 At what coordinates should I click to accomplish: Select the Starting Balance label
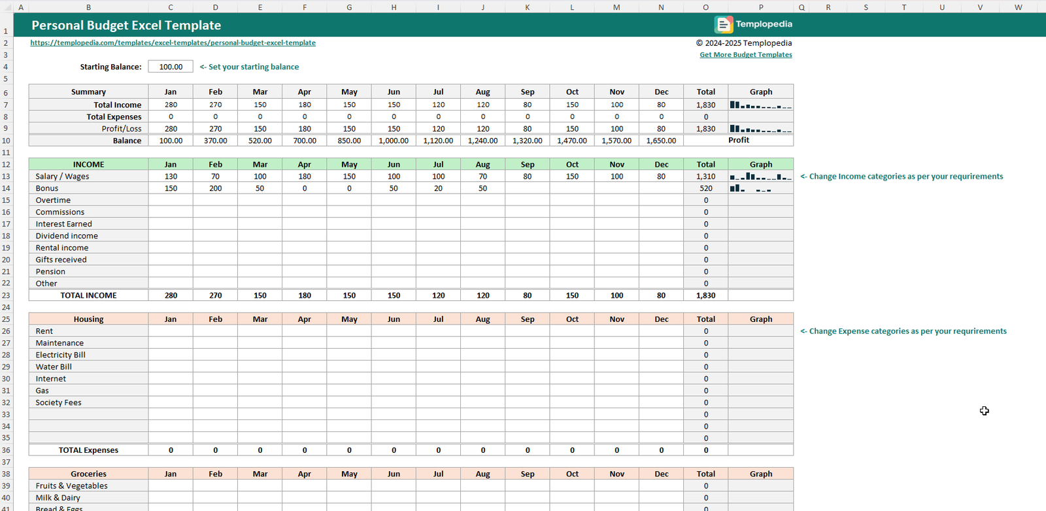[x=110, y=67]
